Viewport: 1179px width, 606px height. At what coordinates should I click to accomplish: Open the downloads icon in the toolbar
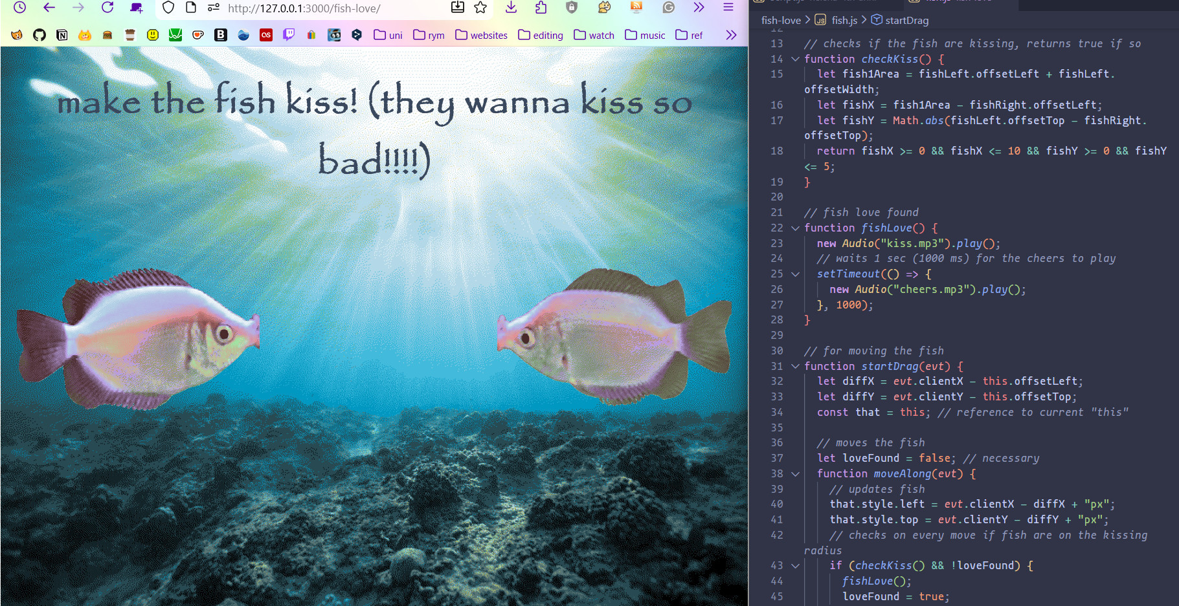coord(511,8)
